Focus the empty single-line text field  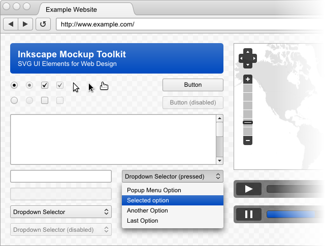click(61, 176)
